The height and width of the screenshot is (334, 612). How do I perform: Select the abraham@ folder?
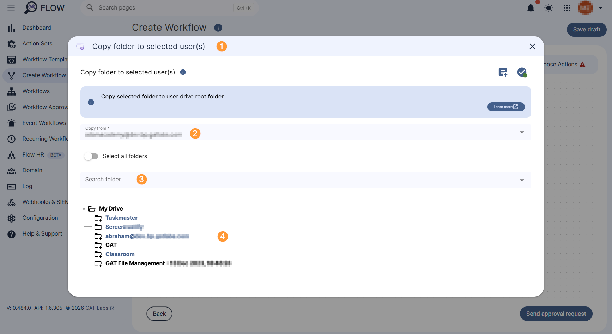(x=147, y=236)
